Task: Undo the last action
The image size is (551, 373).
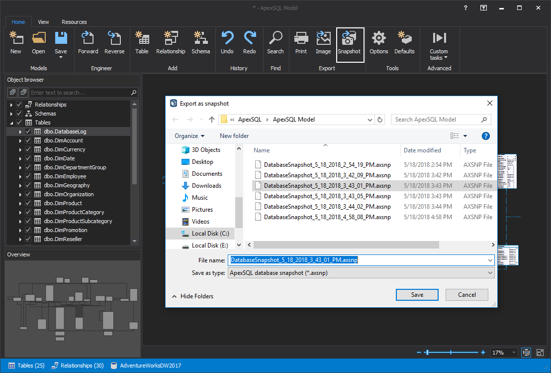Action: 227,42
